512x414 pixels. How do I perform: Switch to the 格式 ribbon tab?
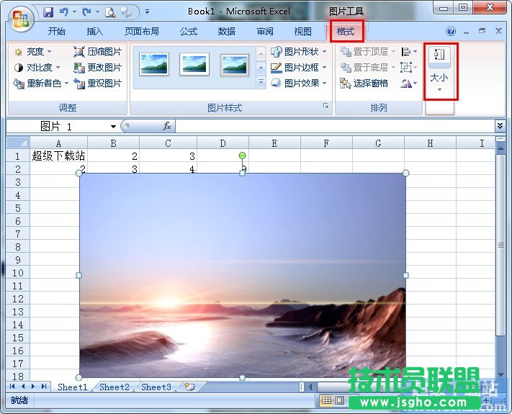pos(346,32)
